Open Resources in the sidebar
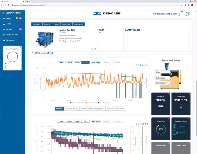This screenshot has height=154, width=197. pyautogui.click(x=10, y=40)
